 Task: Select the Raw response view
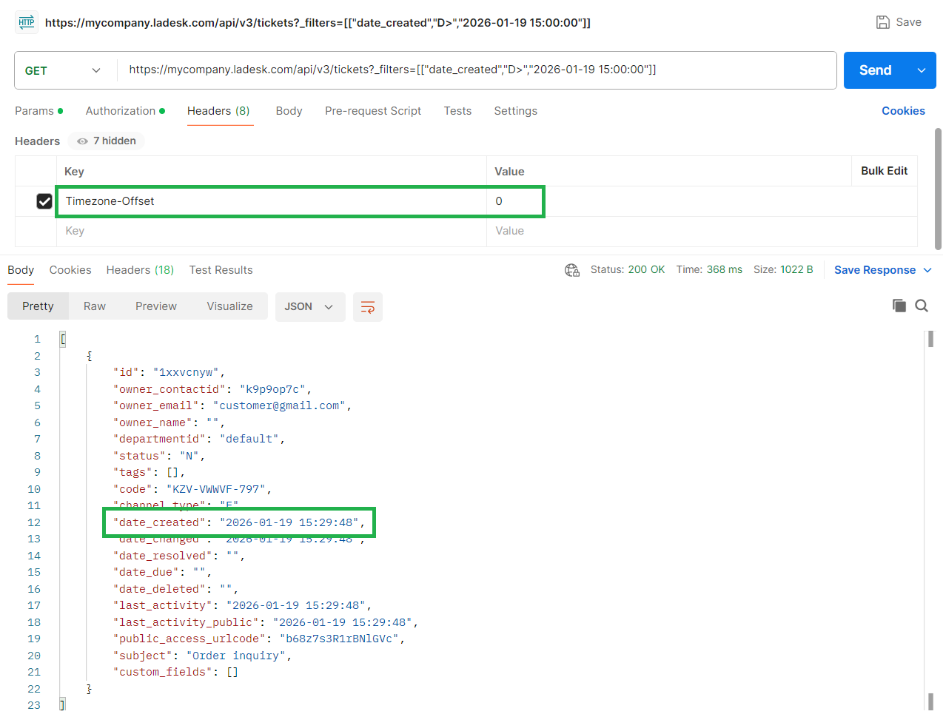click(x=95, y=306)
